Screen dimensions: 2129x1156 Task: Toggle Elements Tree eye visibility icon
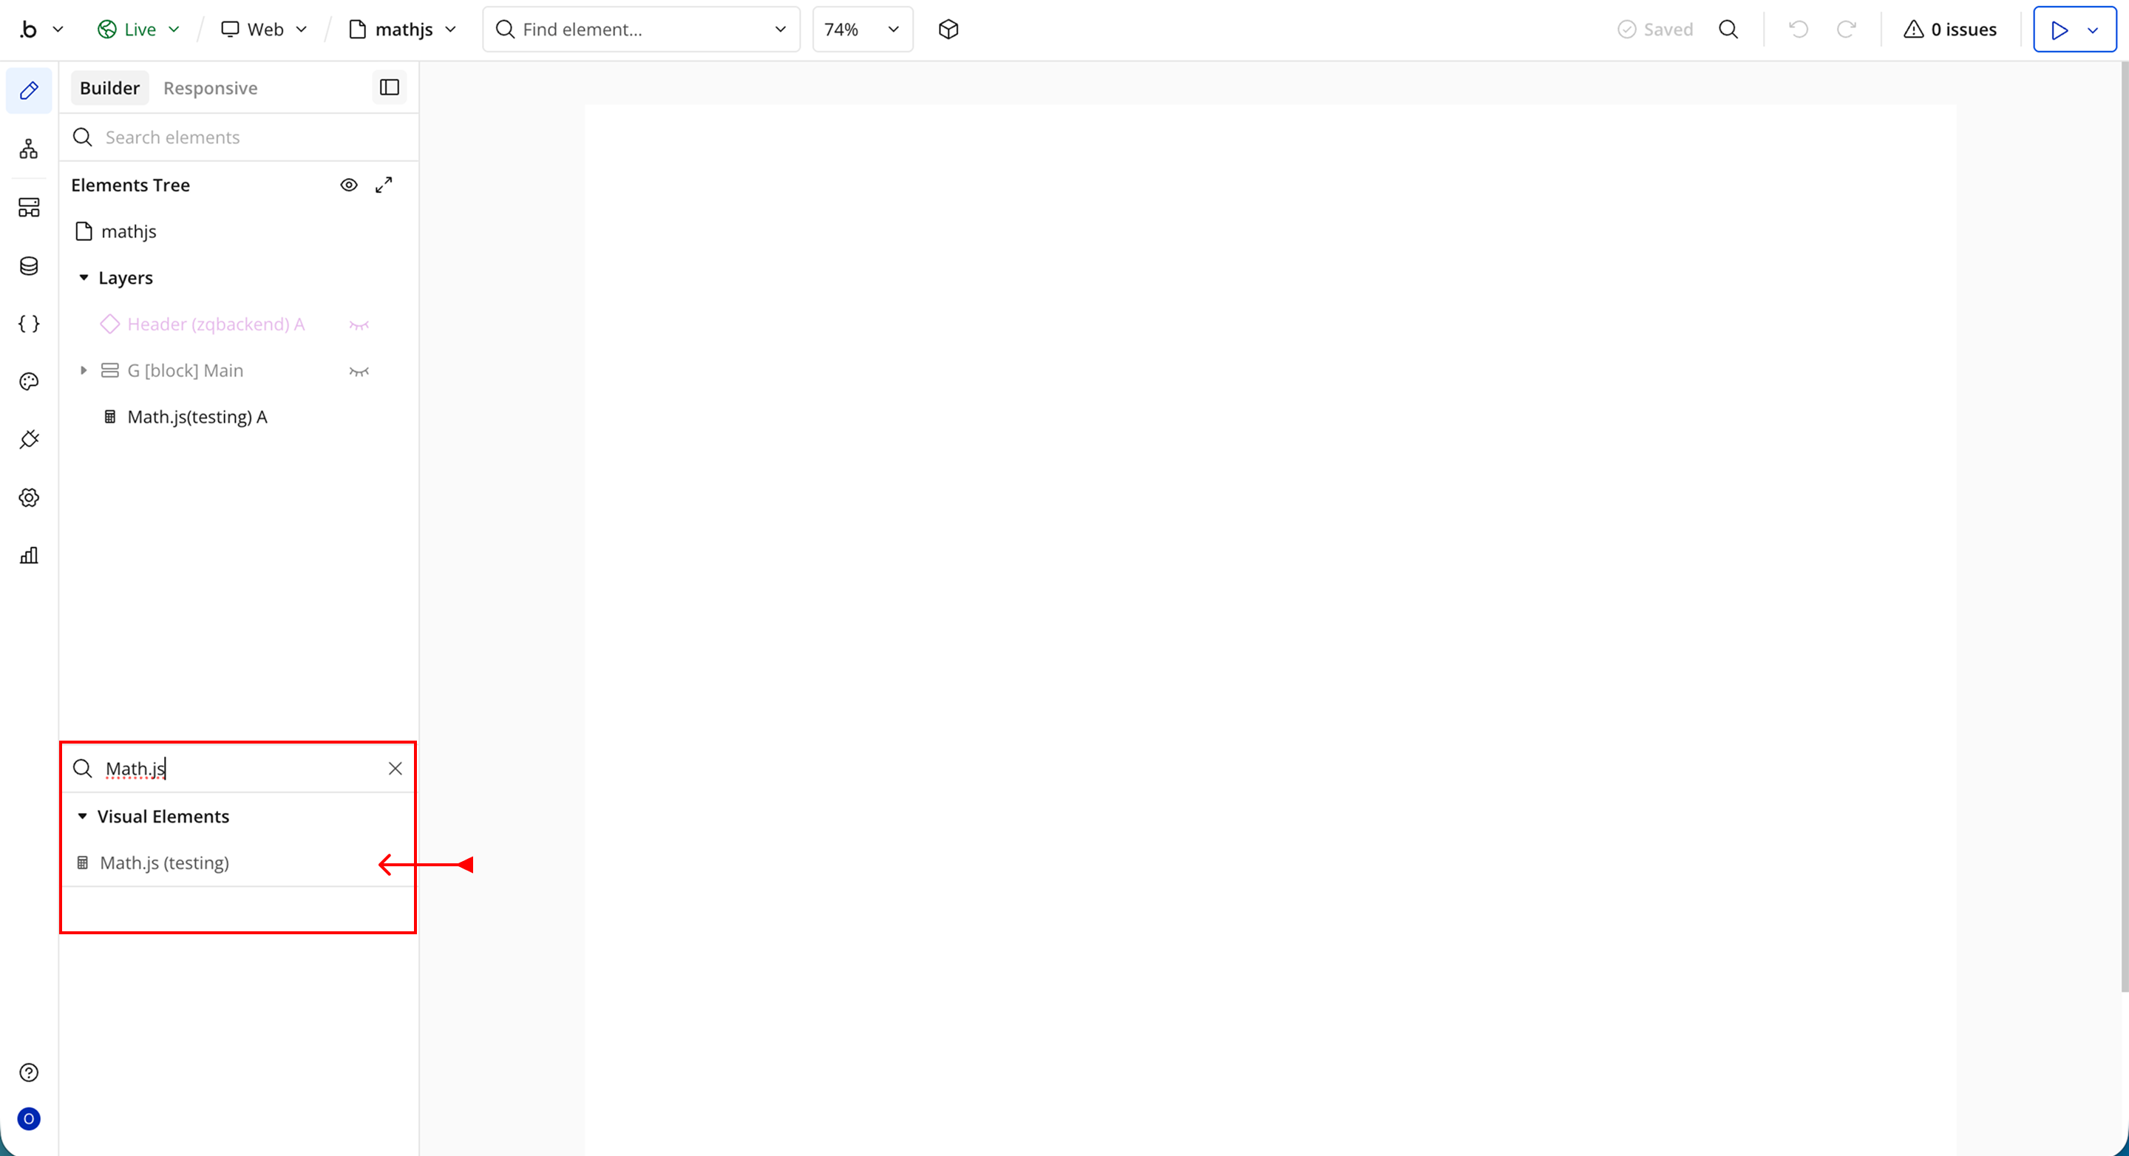pos(349,185)
